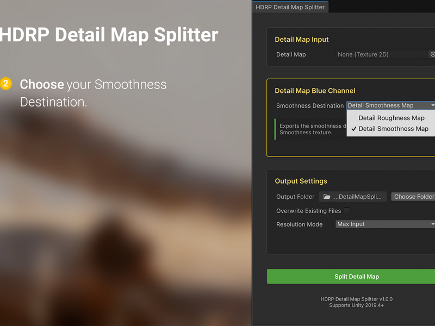
Task: Click the ...DetailMapSpli... output folder path field
Action: 352,197
